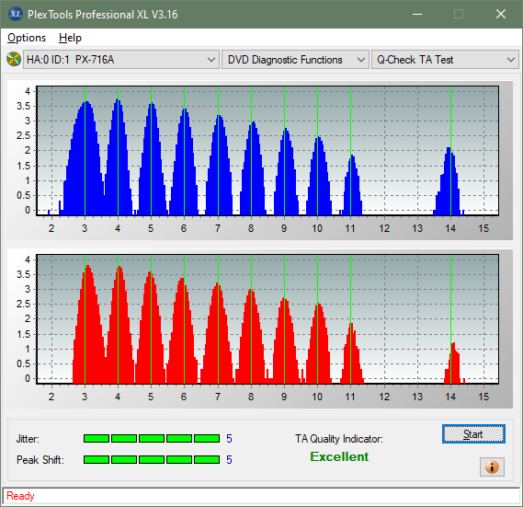The image size is (523, 507).
Task: Click the red peak at 14T in the bottom graph
Action: coord(453,363)
